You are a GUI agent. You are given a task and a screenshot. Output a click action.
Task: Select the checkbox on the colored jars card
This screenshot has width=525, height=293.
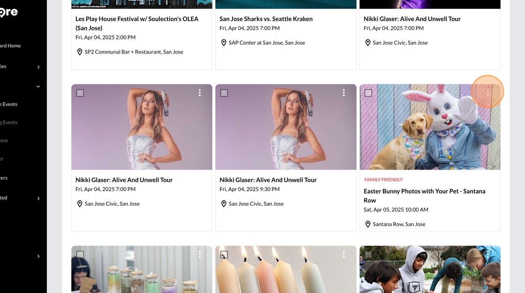pos(80,255)
